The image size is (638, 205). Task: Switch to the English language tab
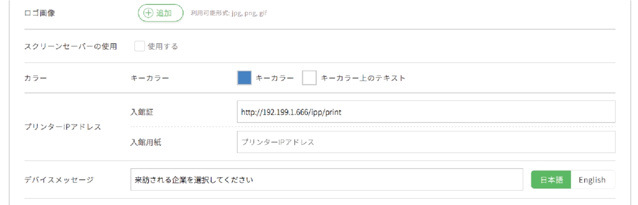[x=592, y=180]
